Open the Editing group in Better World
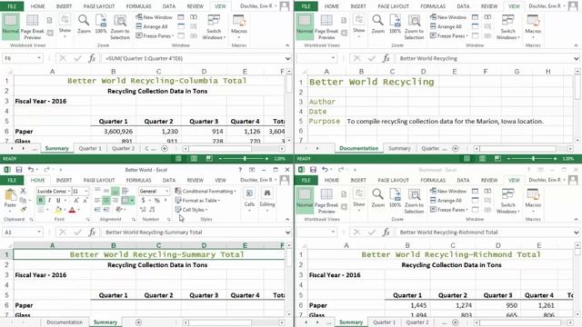 (266, 199)
